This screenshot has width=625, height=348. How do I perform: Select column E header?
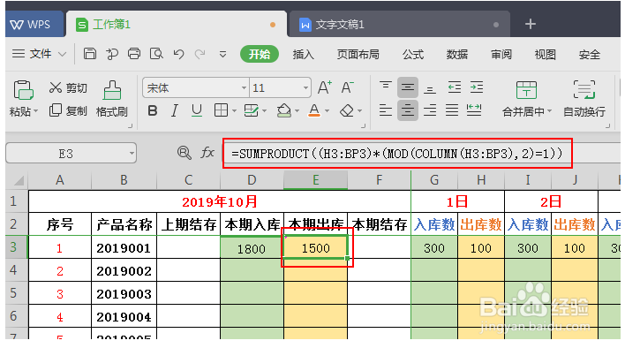click(316, 180)
